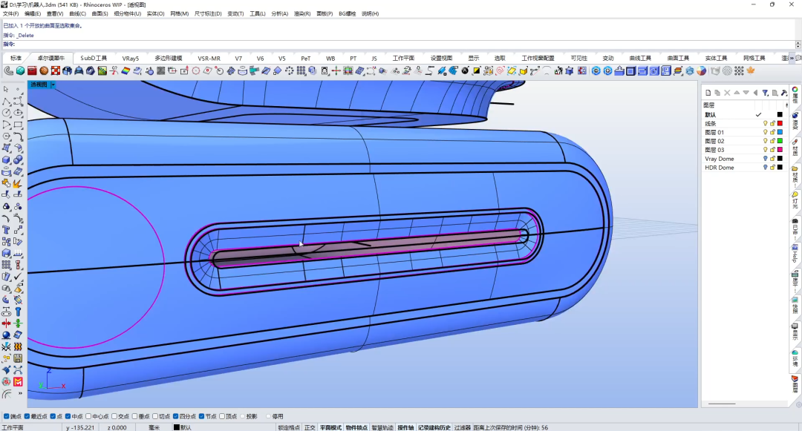Click the red M icon in sidebar
802x431 pixels.
18,381
